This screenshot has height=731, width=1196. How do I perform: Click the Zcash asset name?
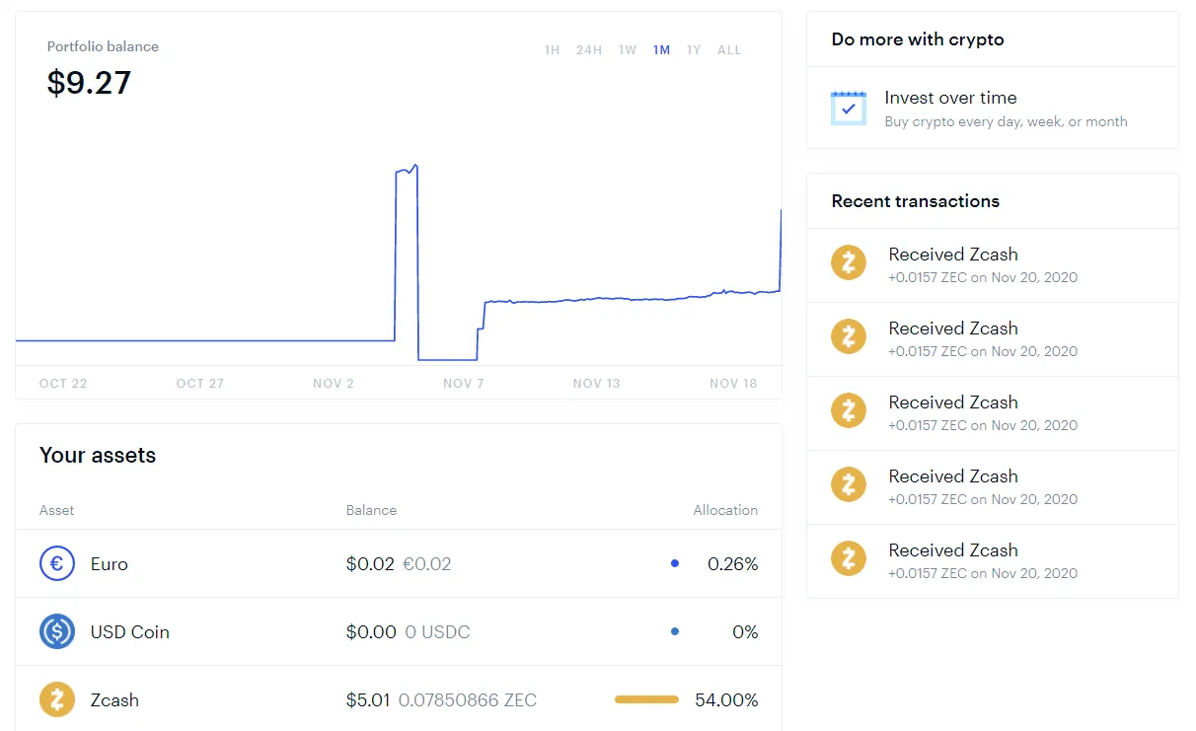point(114,700)
